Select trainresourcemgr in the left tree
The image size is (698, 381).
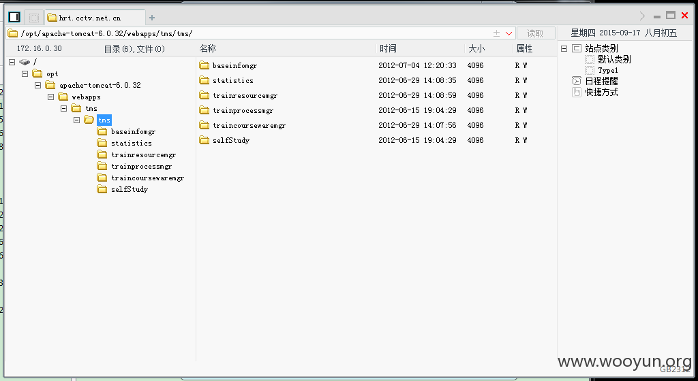tap(143, 154)
